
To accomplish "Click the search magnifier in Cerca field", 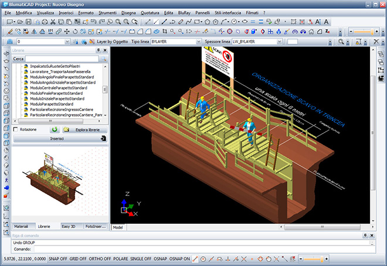I will (x=103, y=58).
